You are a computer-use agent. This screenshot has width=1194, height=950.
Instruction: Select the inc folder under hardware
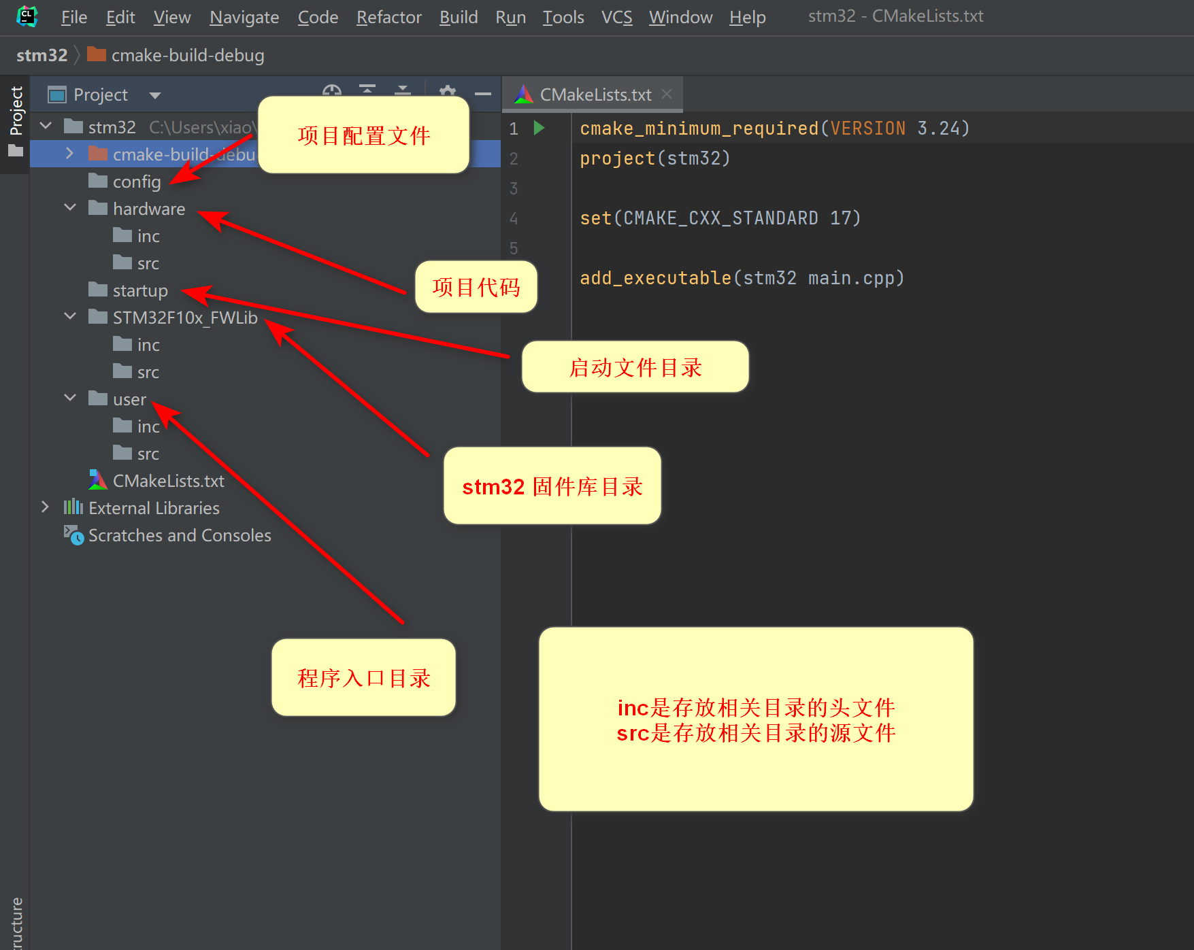(x=148, y=236)
